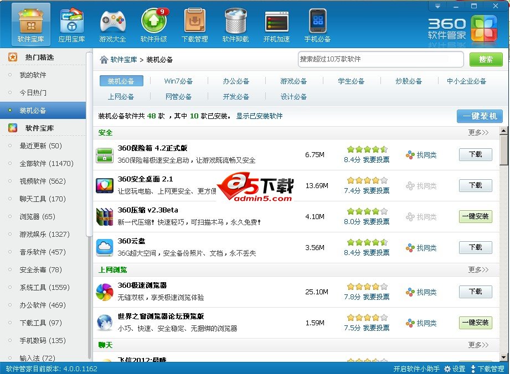Screen dimensions: 510x374
Task: Open 软件卸载 trash can icon
Action: pyautogui.click(x=235, y=25)
